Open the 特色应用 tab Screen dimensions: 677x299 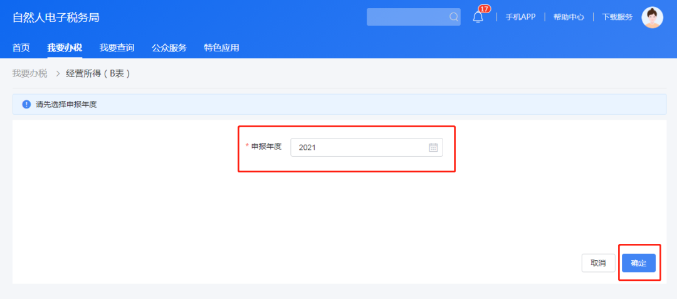click(221, 48)
